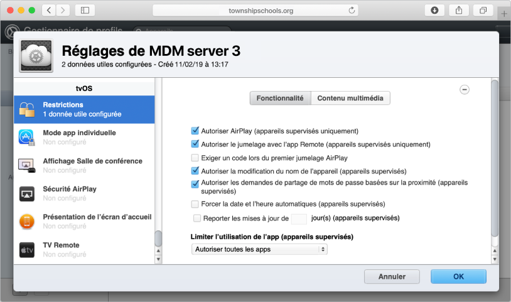Screen dimensions: 511x302
Task: Reload the townshipschools.org page
Action: 352,11
